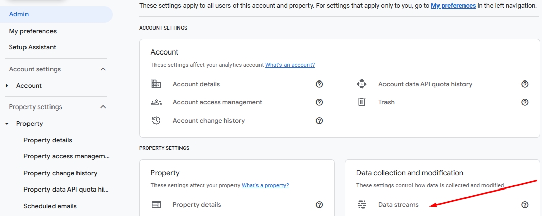The height and width of the screenshot is (216, 542).
Task: Click the Account settings sidebar heading text
Action: [x=35, y=69]
